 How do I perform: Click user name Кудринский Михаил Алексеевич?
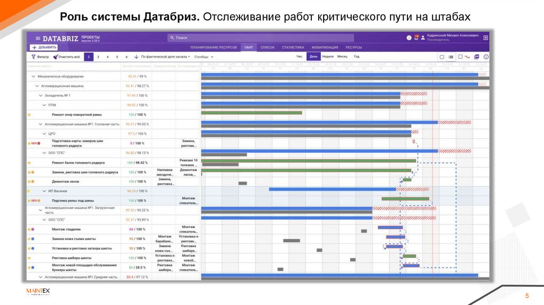(x=453, y=36)
